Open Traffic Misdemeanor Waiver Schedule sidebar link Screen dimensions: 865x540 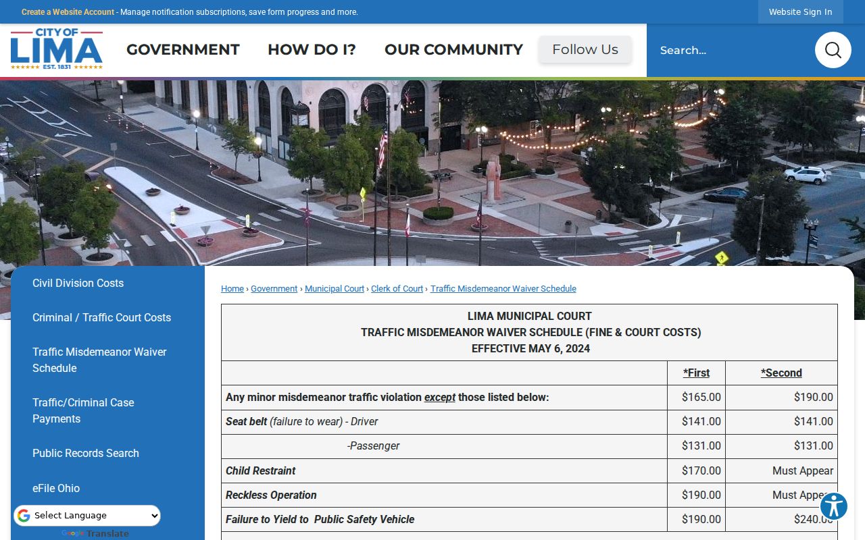(x=99, y=360)
